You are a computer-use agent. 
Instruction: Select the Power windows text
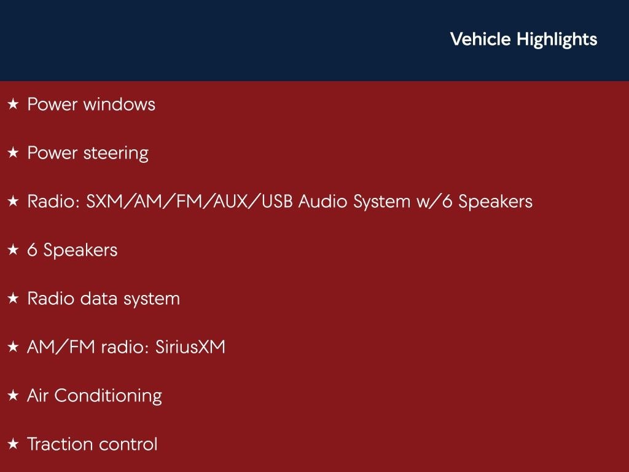point(91,104)
